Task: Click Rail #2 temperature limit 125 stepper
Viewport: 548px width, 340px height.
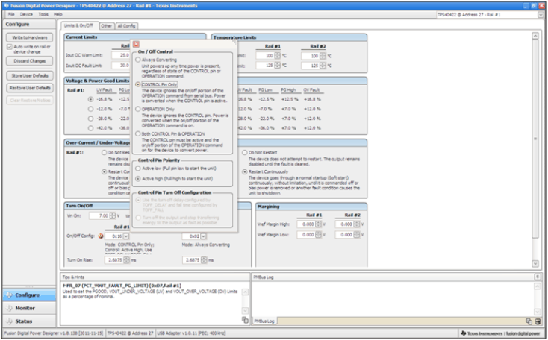Action: tap(323, 66)
